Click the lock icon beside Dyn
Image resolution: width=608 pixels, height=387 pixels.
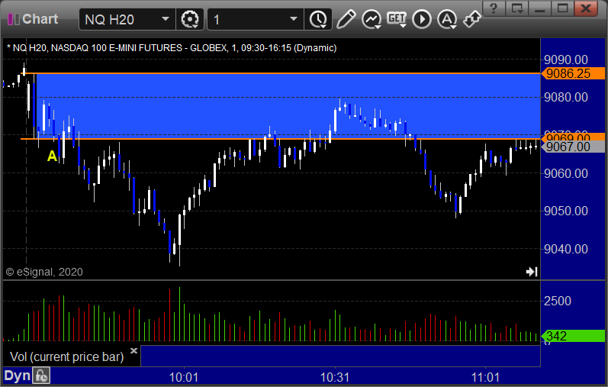click(x=41, y=376)
